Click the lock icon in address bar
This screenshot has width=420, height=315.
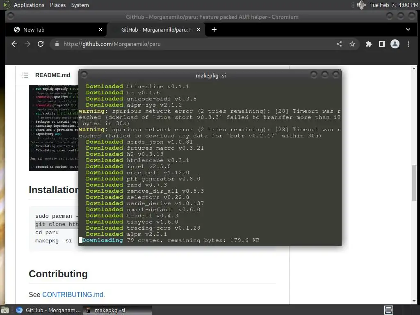[x=57, y=44]
